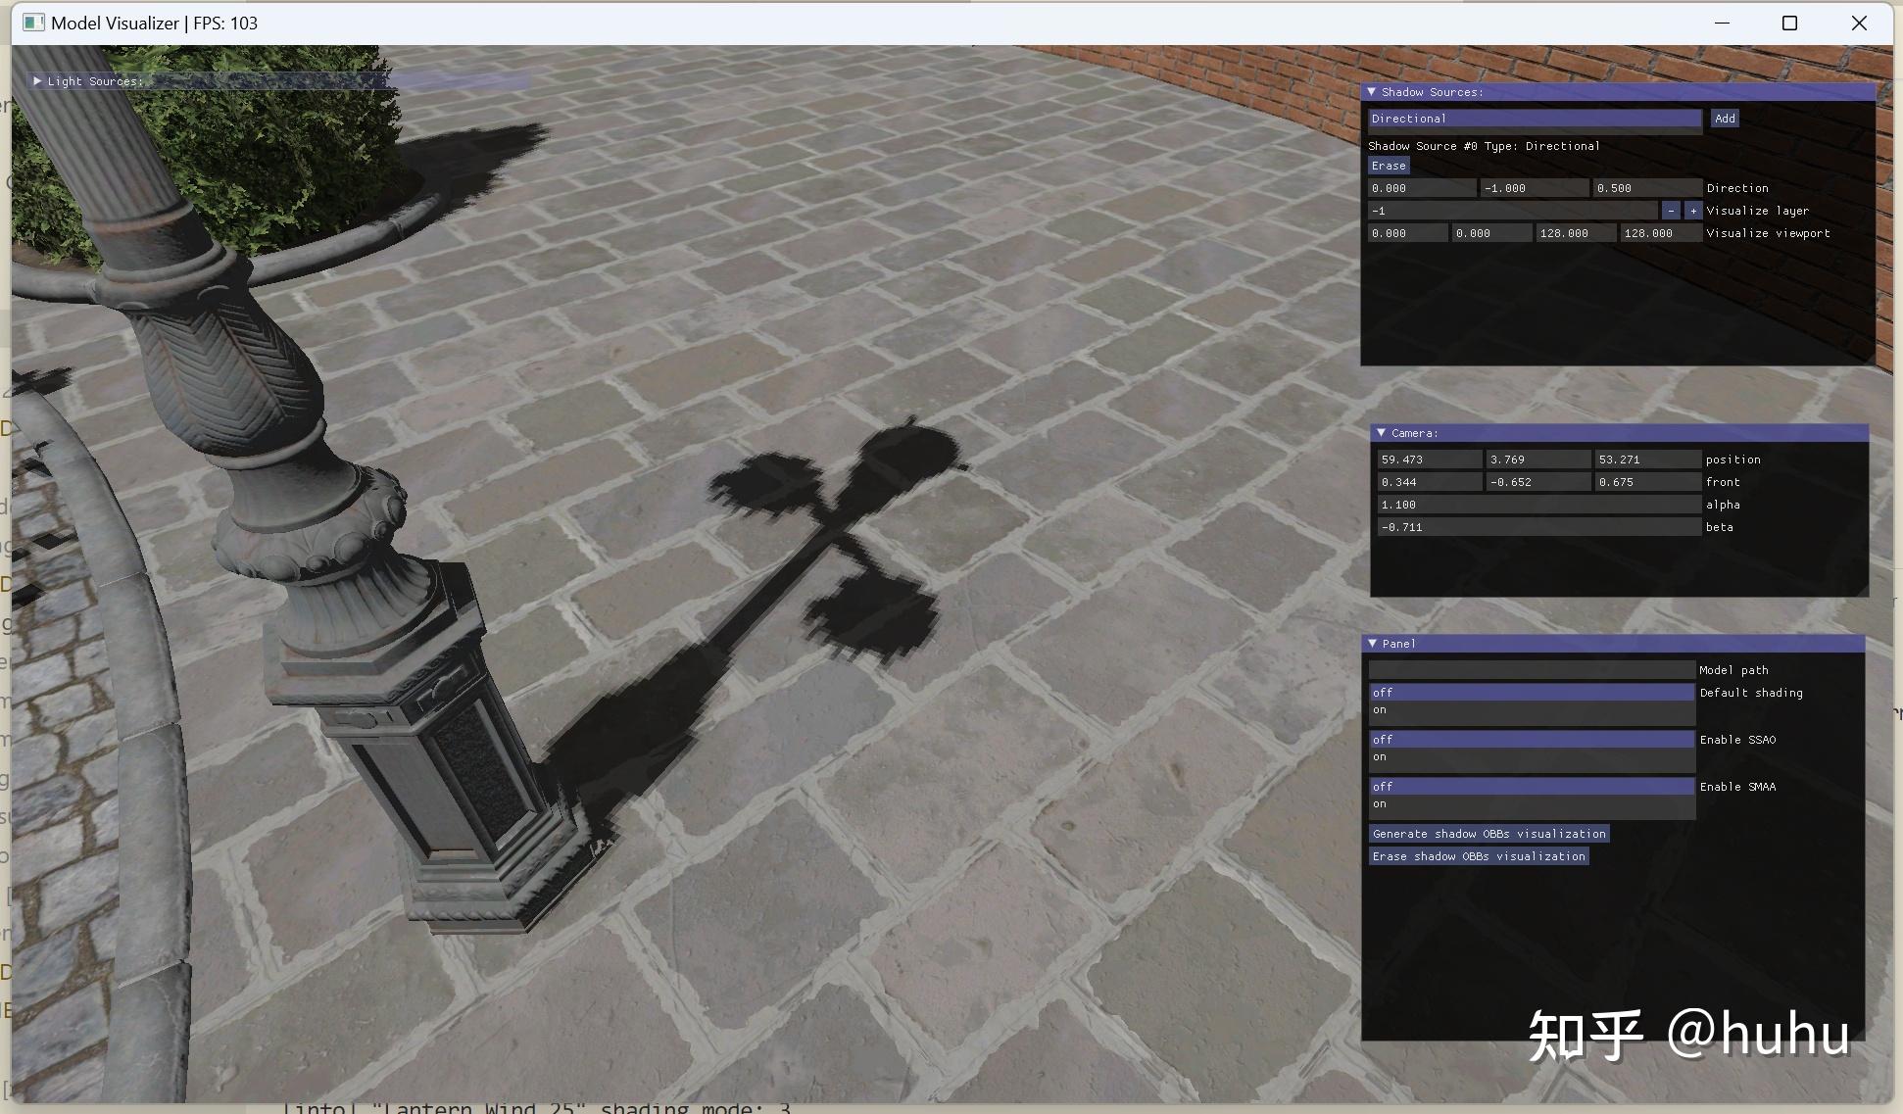Collapse the Camera panel

tap(1379, 432)
